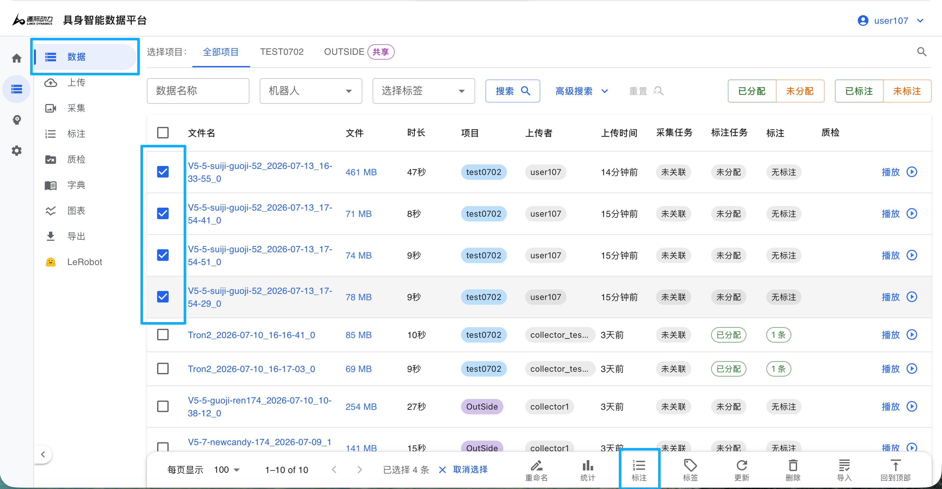The image size is (942, 489).
Task: Uncheck the 461 MB file row checkbox
Action: (x=163, y=172)
